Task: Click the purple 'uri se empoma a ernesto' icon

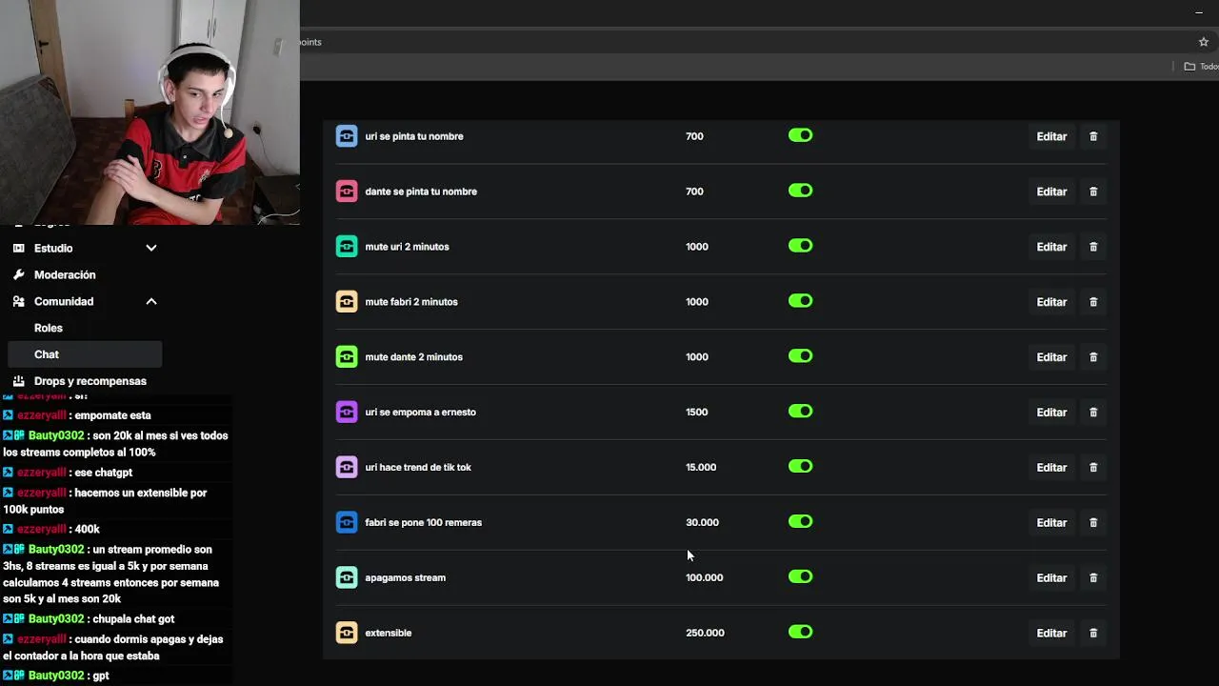Action: tap(347, 412)
